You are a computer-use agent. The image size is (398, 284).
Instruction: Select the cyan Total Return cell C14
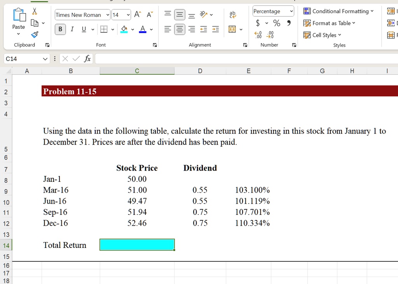pos(137,245)
